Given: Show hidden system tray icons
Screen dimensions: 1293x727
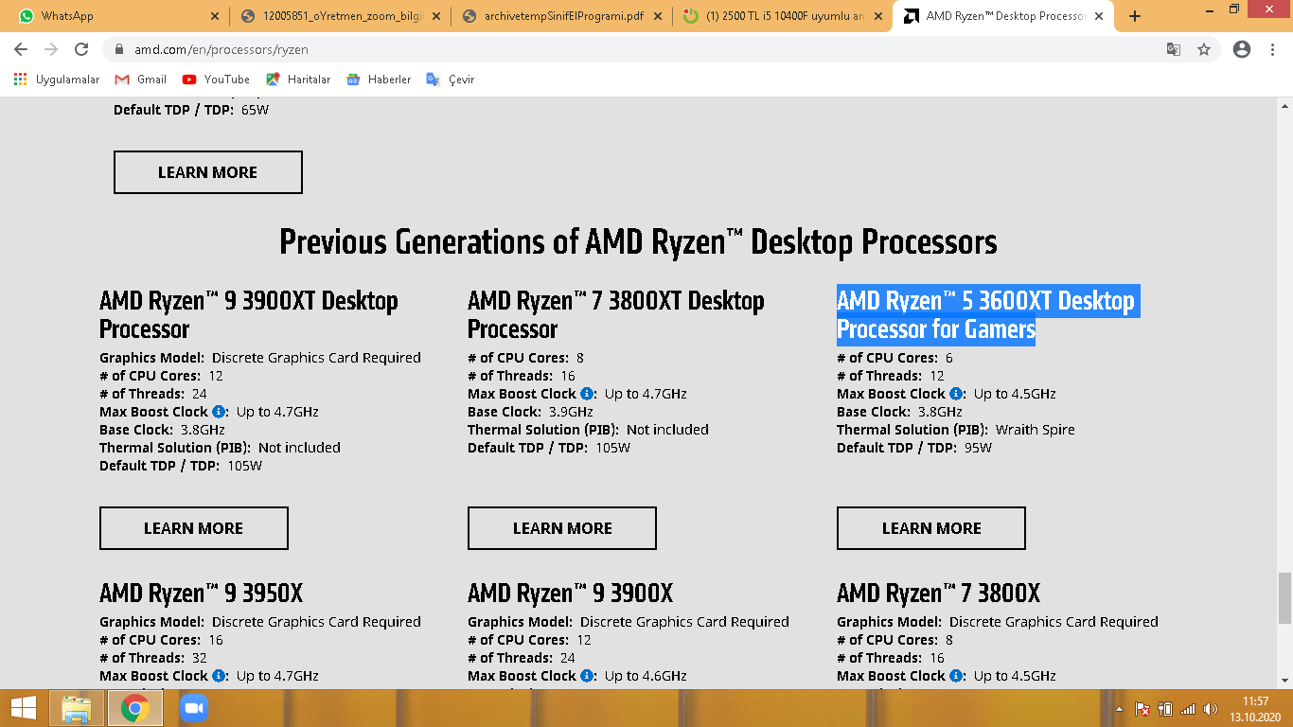Looking at the screenshot, I should point(1121,709).
